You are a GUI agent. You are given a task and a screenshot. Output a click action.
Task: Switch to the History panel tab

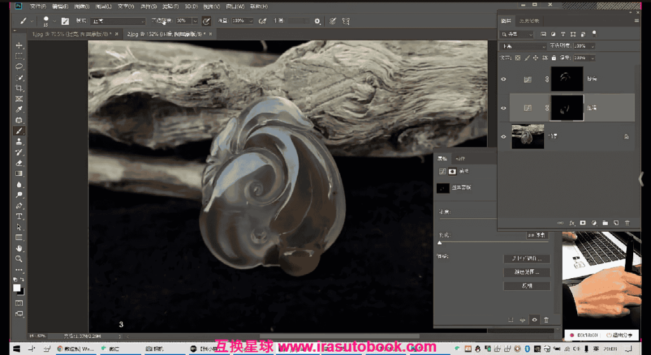(x=530, y=21)
